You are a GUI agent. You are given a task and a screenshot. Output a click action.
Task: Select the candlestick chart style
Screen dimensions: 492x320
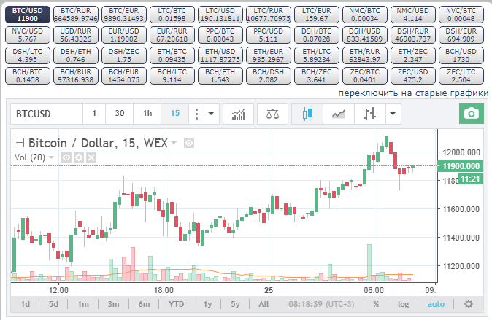click(x=307, y=114)
